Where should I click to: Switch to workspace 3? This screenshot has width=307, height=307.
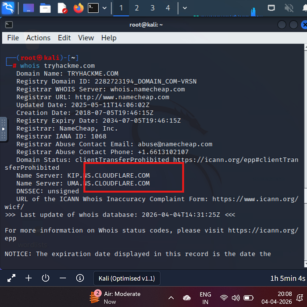(152, 8)
